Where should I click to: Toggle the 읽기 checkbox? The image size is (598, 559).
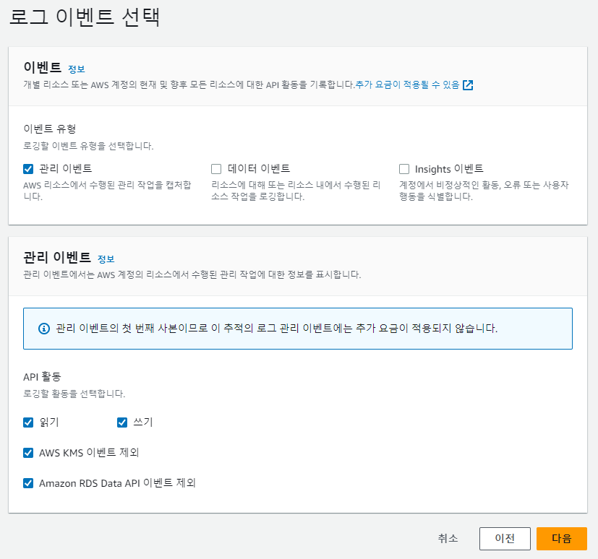pos(28,422)
